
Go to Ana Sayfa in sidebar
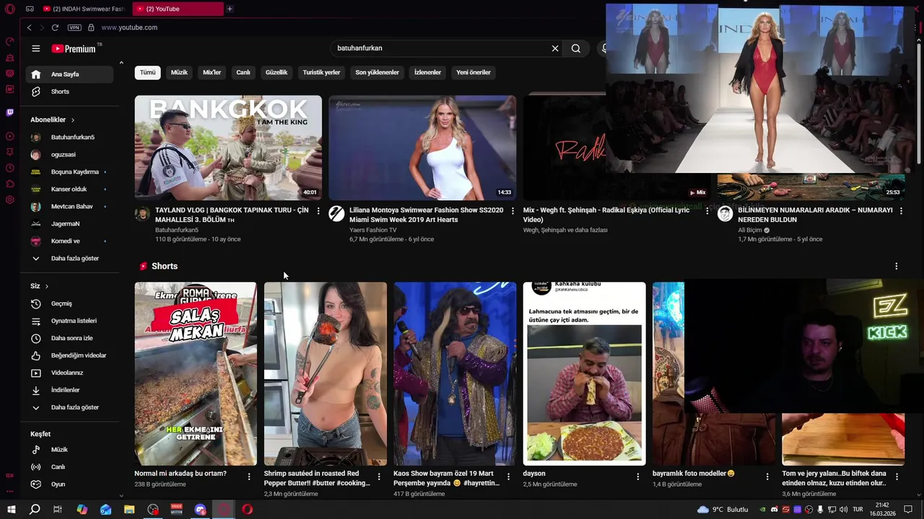pos(69,74)
